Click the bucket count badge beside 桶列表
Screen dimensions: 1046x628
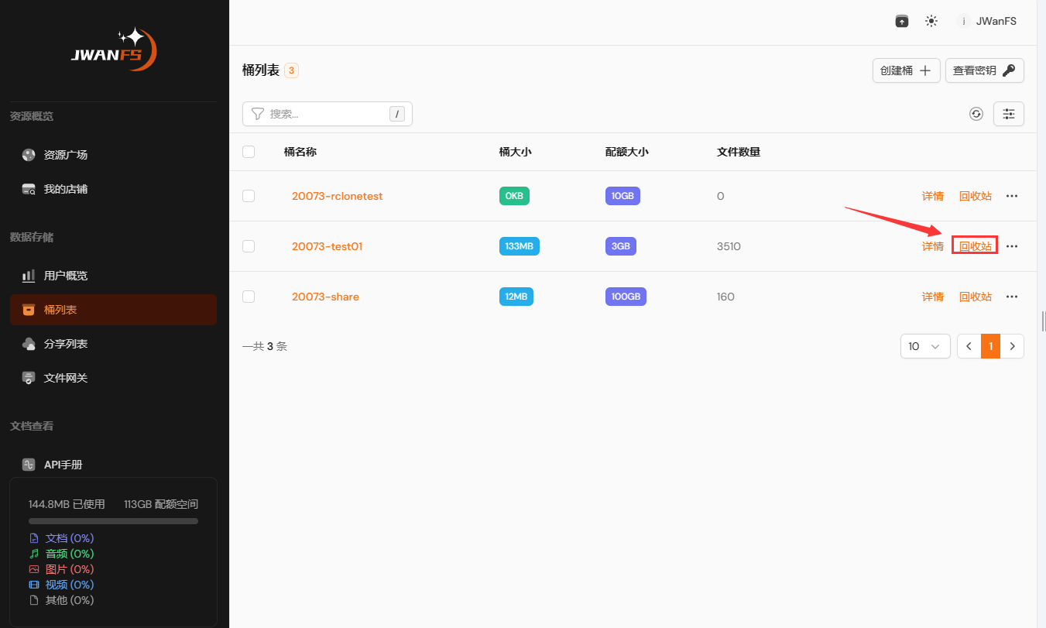point(291,70)
